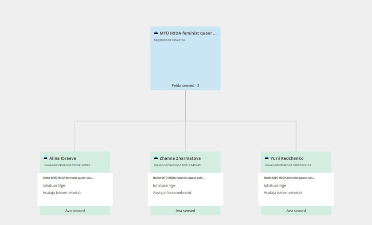Select Isikukood/Väliskood 38807220114

coord(288,165)
